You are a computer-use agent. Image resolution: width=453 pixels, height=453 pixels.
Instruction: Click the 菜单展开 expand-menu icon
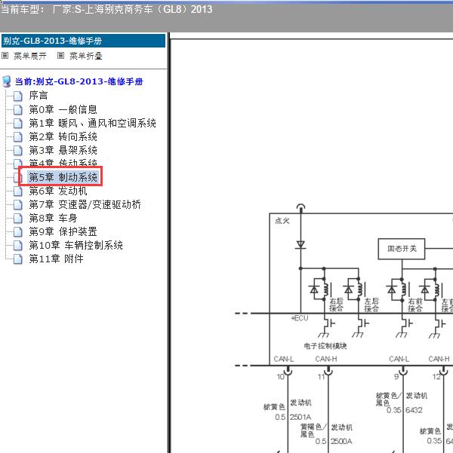[5, 56]
